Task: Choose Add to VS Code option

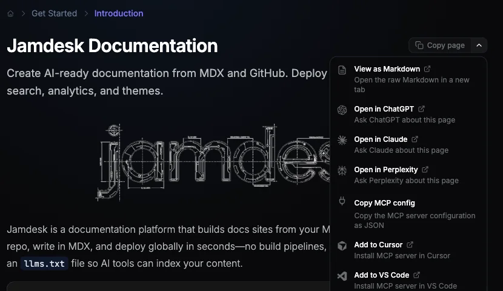Action: coord(381,275)
